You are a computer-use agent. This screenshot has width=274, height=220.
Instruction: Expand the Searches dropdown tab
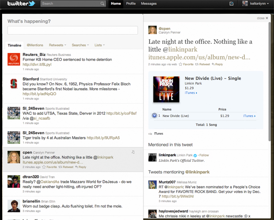click(x=81, y=45)
